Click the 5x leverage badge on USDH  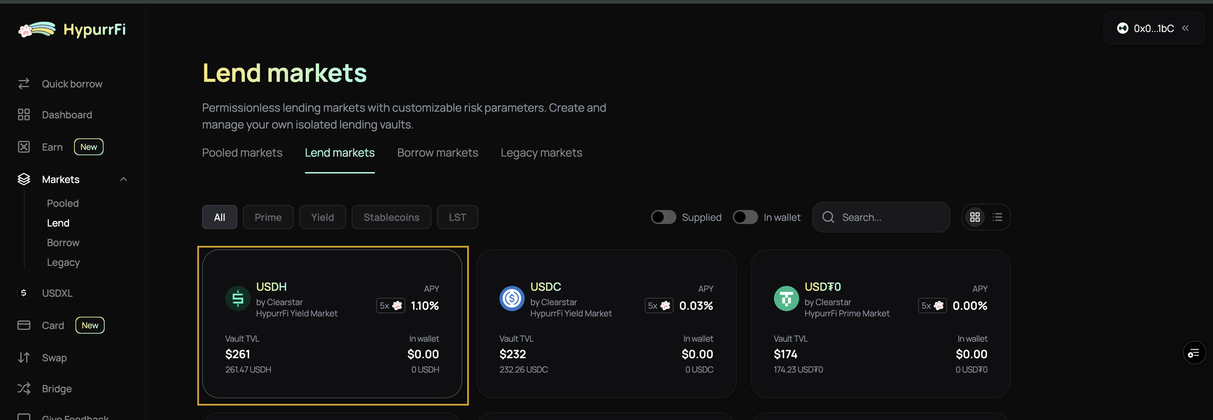[390, 305]
